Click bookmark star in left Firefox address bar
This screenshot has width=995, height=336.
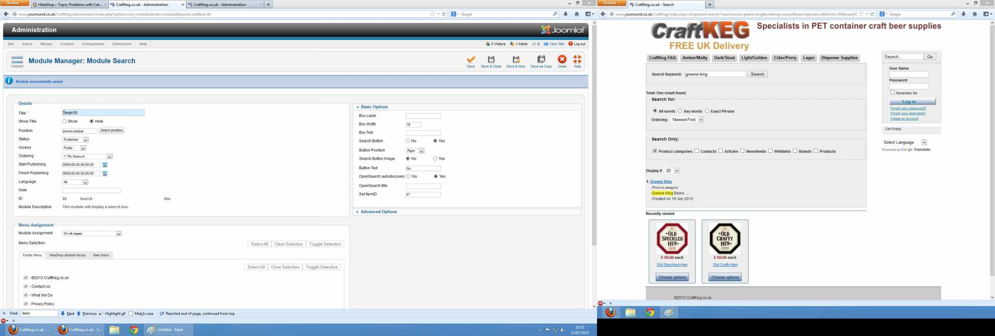[432, 14]
